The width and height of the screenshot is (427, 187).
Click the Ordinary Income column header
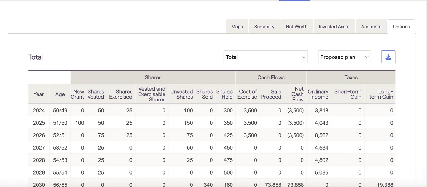tap(318, 94)
